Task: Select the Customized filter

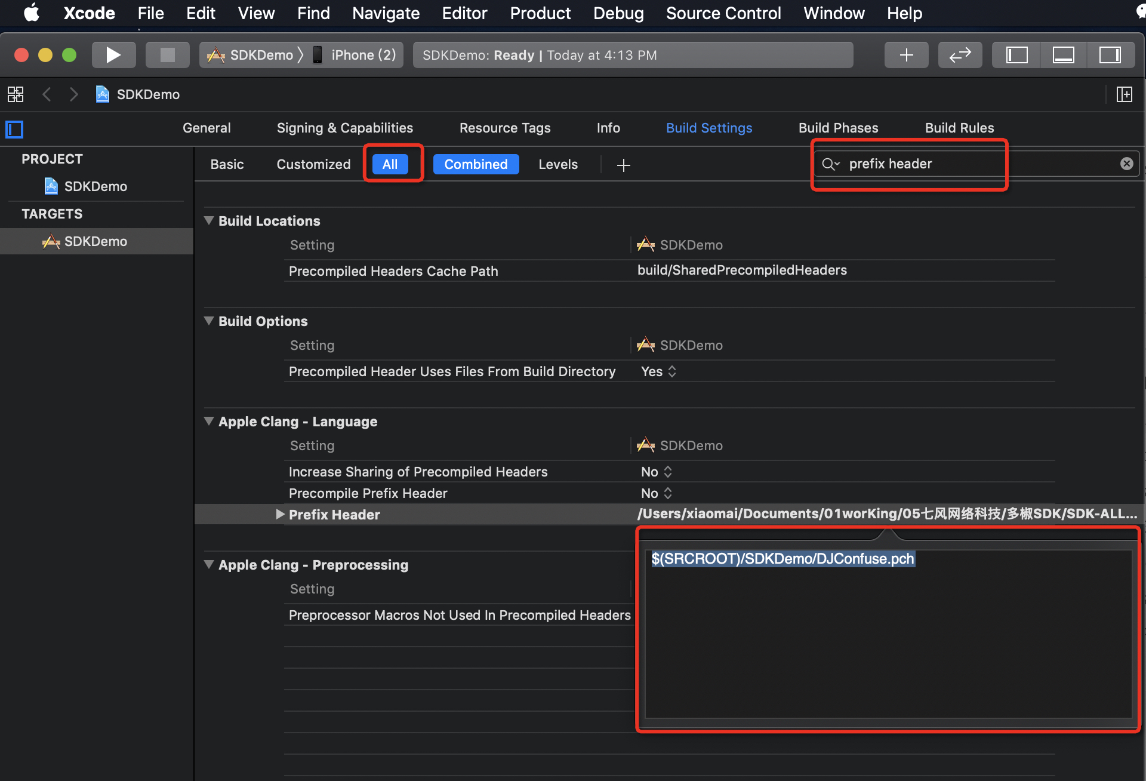Action: [x=313, y=164]
